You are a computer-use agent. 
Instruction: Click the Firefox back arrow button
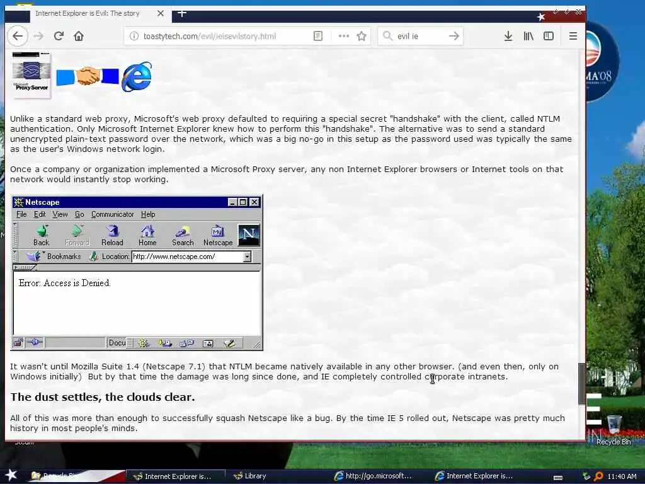[x=18, y=36]
